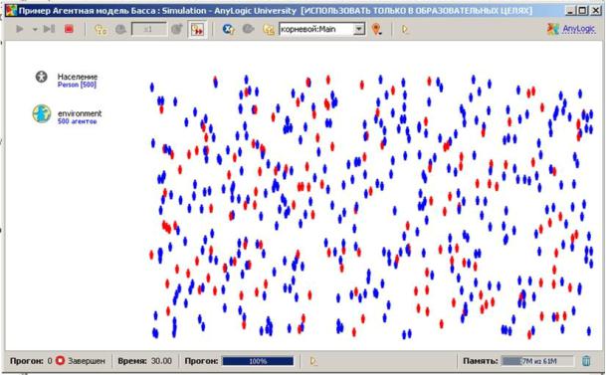Click the memory usage bar
The image size is (606, 375).
tap(537, 361)
